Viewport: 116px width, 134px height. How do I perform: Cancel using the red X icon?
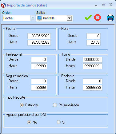click(x=98, y=18)
